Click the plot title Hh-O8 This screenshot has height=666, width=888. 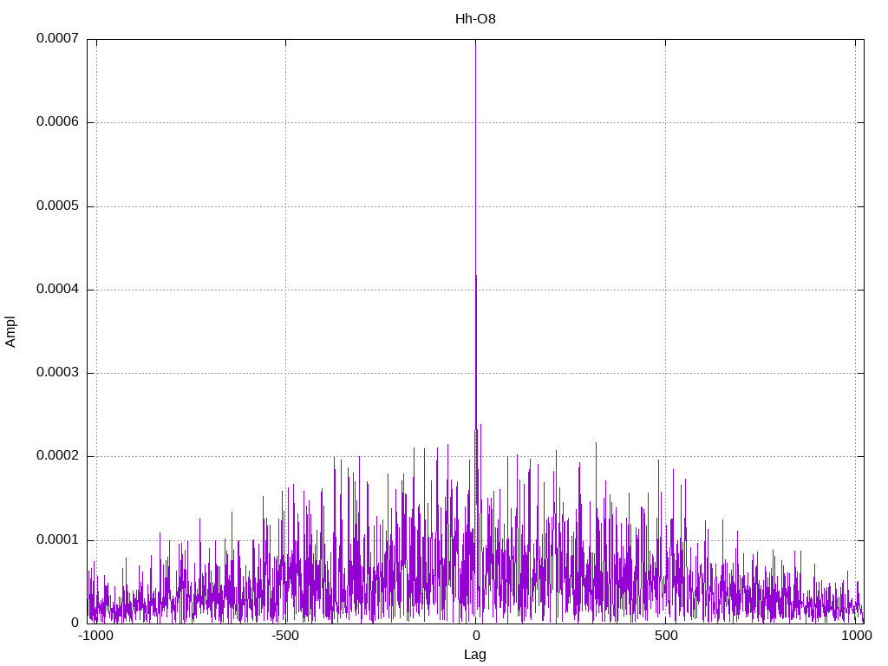click(x=475, y=19)
